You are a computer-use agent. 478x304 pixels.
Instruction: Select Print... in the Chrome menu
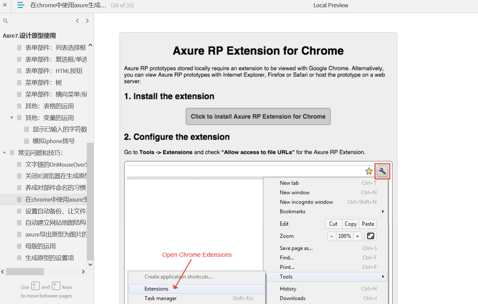point(332,267)
